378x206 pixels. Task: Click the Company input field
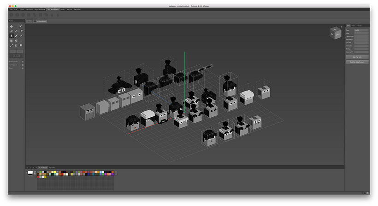coord(361,46)
